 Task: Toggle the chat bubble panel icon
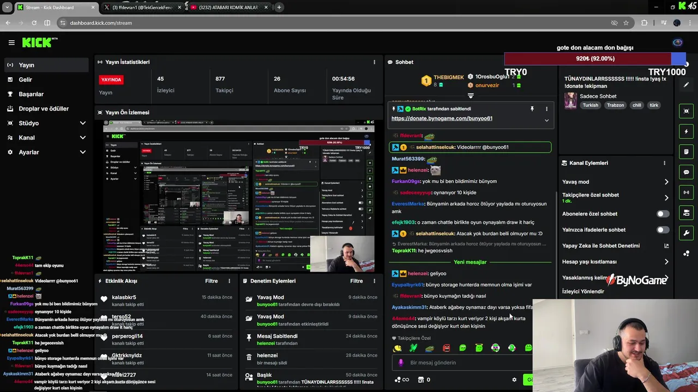(686, 172)
